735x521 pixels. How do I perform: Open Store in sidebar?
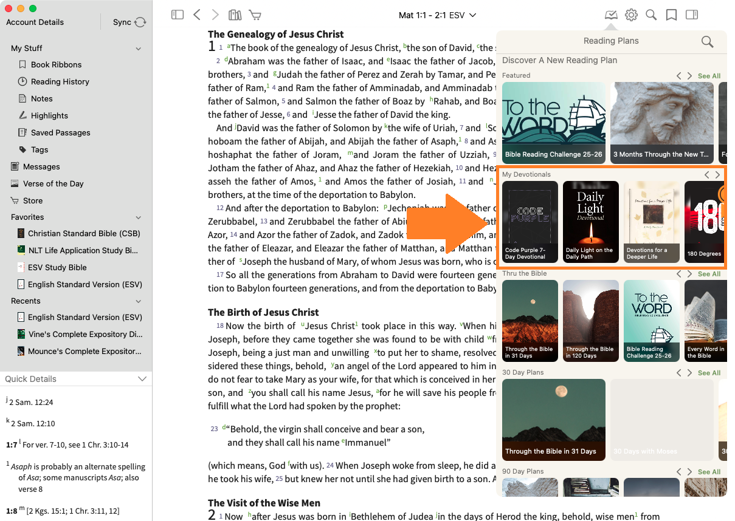(x=33, y=200)
